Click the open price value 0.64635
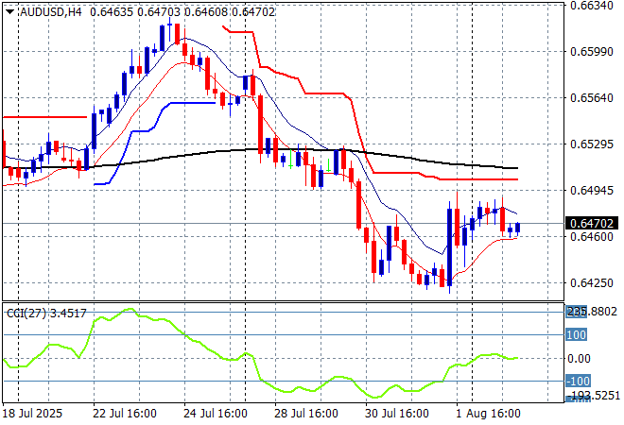The height and width of the screenshot is (425, 624). [x=112, y=12]
